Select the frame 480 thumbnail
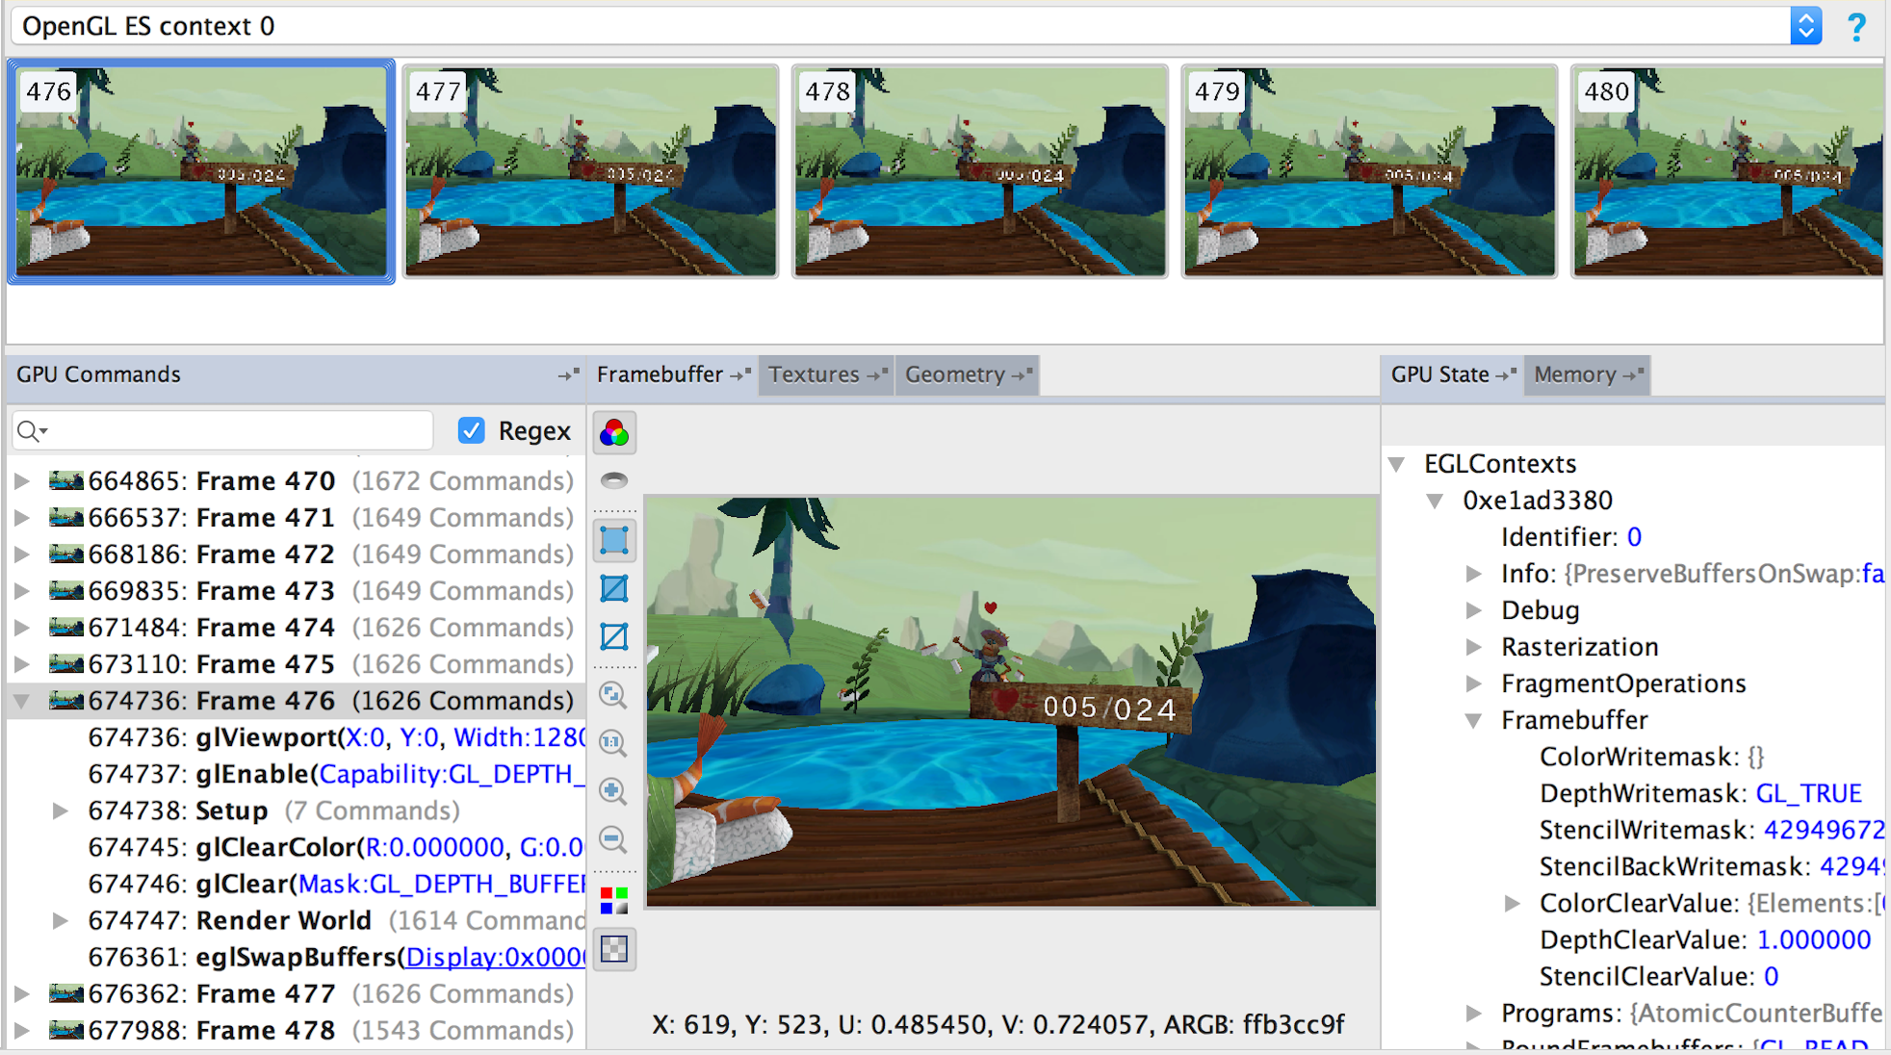This screenshot has width=1891, height=1055. tap(1727, 171)
